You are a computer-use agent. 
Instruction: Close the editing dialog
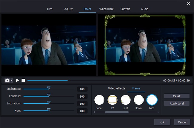(188, 4)
